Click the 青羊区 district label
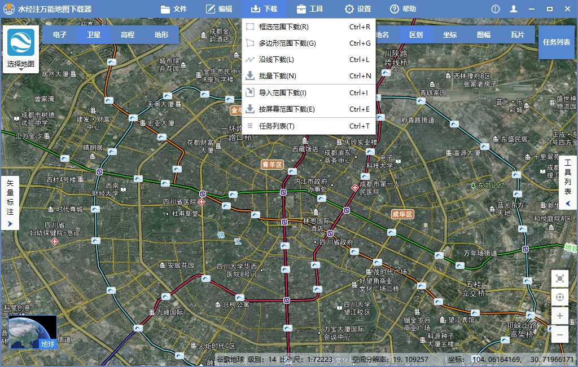This screenshot has width=578, height=367. pos(273,165)
